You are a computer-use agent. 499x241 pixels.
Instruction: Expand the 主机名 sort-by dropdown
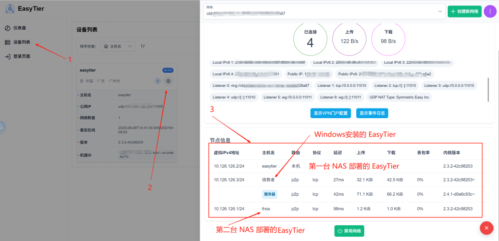(x=118, y=47)
